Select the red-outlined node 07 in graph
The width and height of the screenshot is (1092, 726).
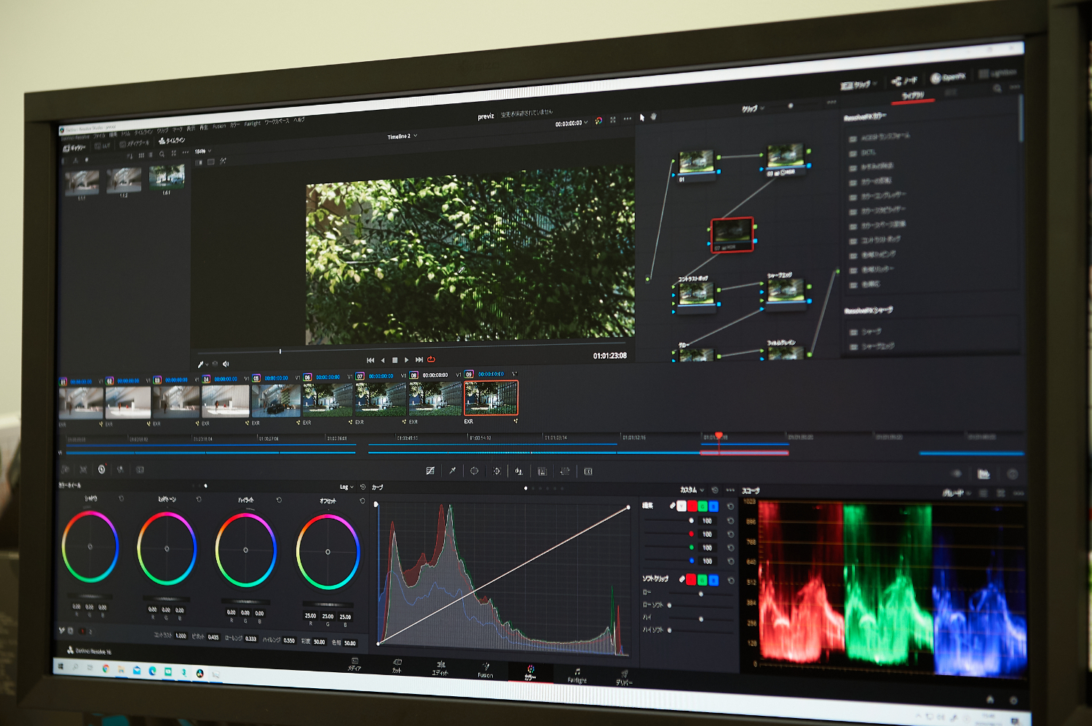(x=732, y=234)
